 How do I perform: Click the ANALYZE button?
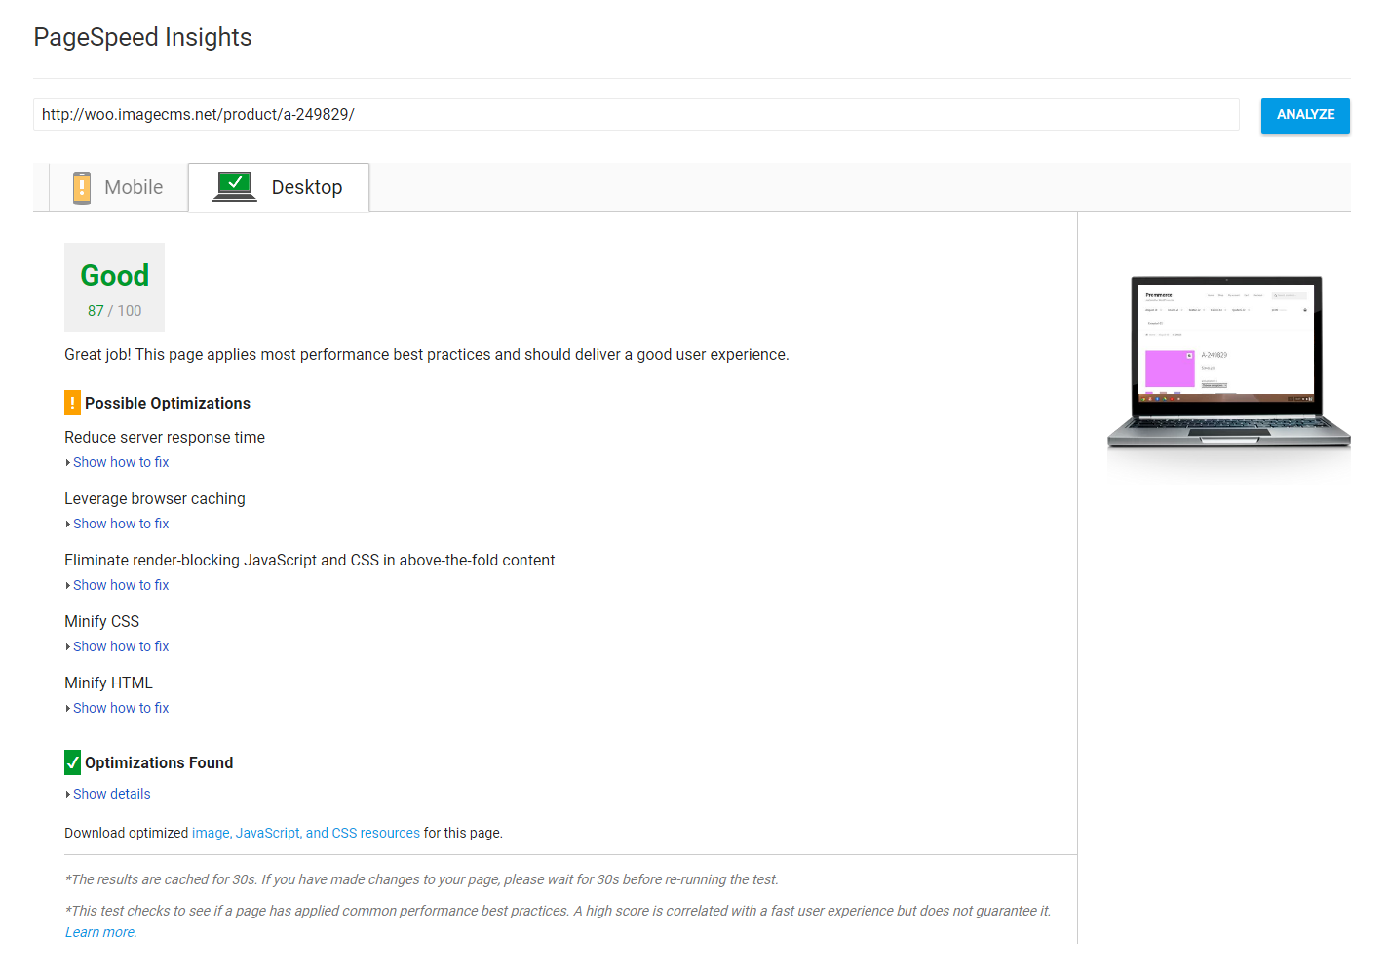pos(1305,115)
